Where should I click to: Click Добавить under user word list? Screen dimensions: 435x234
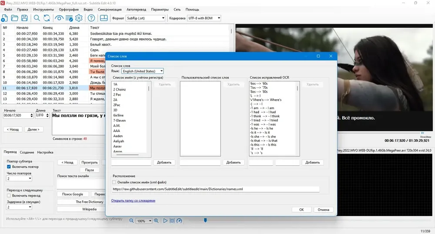pyautogui.click(x=233, y=163)
